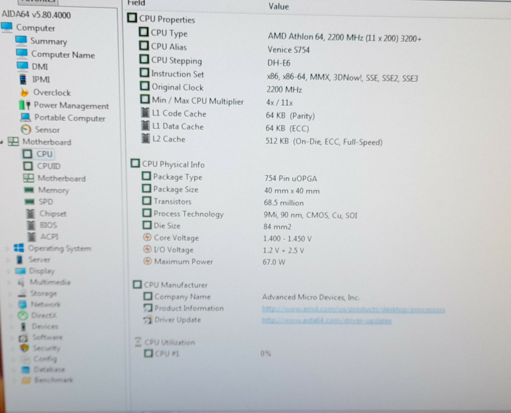Click the Storage drive icon
This screenshot has width=511, height=413.
point(22,293)
